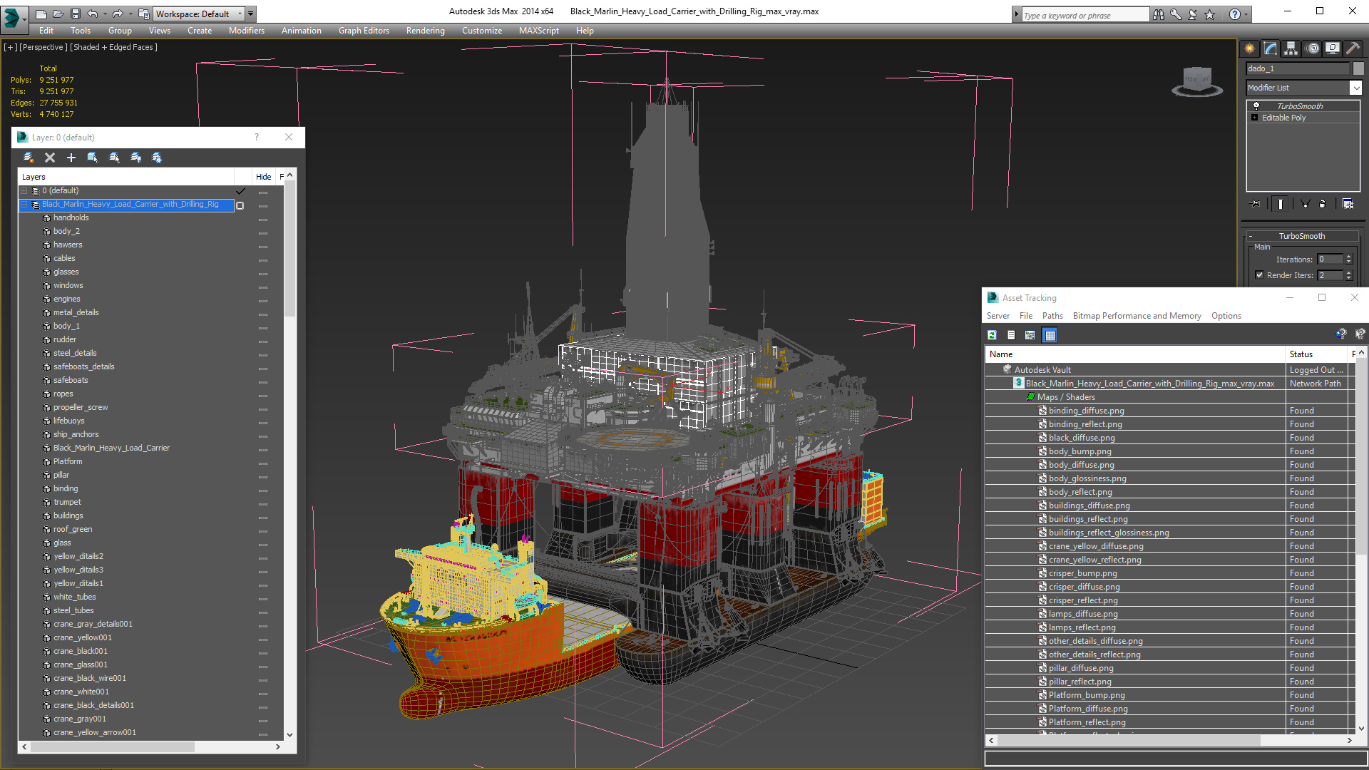Open the Utilities hammer panel tab
The width and height of the screenshot is (1369, 770).
pos(1353,48)
